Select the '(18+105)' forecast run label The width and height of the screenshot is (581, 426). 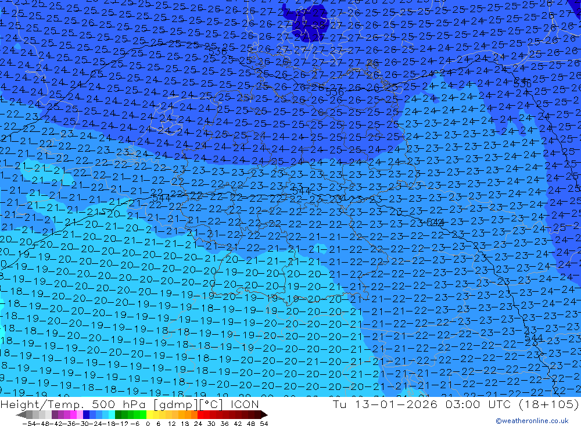point(549,404)
